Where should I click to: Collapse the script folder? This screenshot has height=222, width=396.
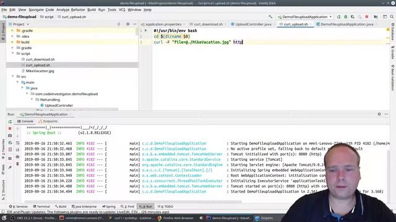(x=12, y=54)
